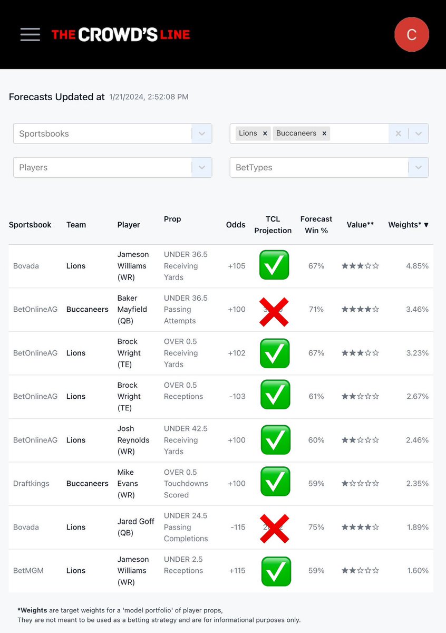Clear all selected team filters
Viewport: 446px width, 633px height.
click(399, 133)
